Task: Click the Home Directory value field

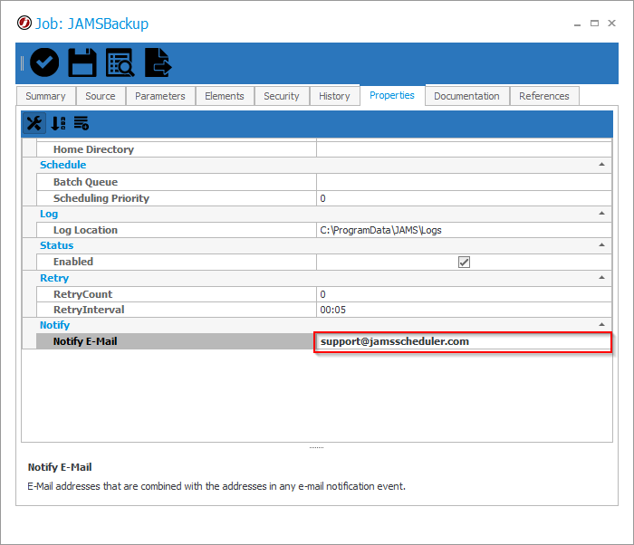Action: coord(464,149)
